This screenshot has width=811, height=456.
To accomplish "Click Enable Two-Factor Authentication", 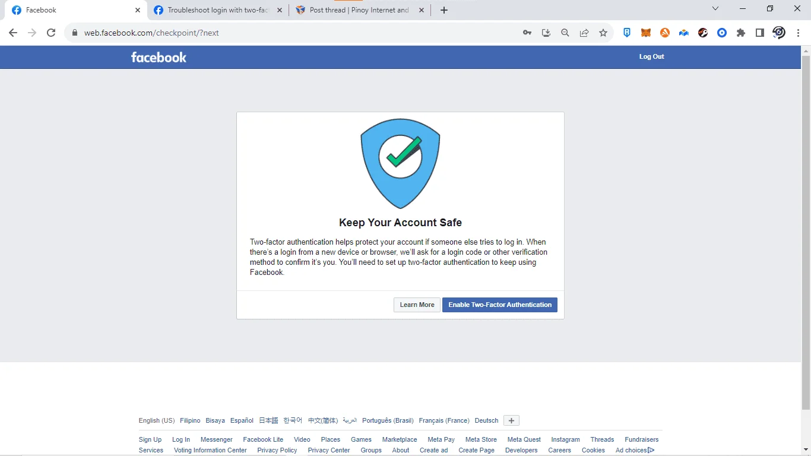I will click(x=500, y=305).
